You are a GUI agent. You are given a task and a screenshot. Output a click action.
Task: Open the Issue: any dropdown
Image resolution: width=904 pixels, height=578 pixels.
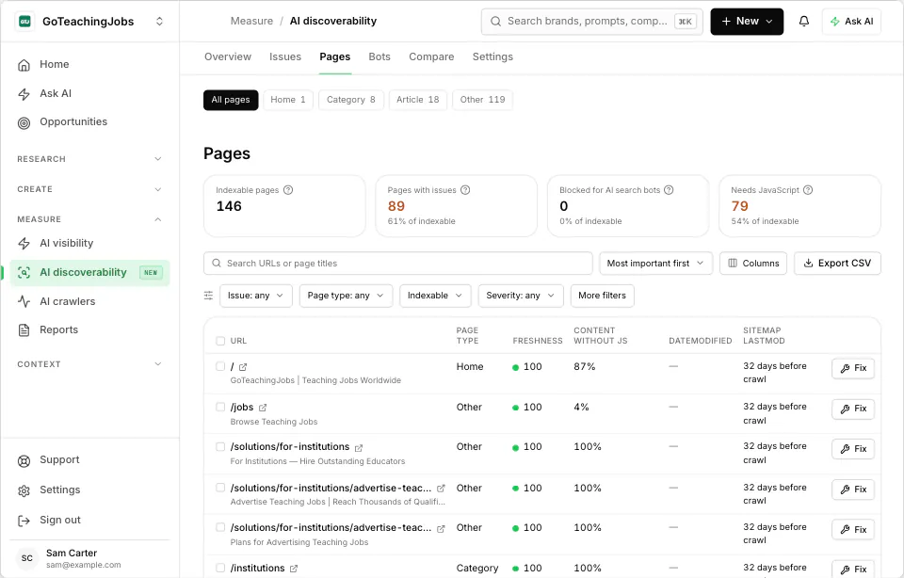click(255, 296)
